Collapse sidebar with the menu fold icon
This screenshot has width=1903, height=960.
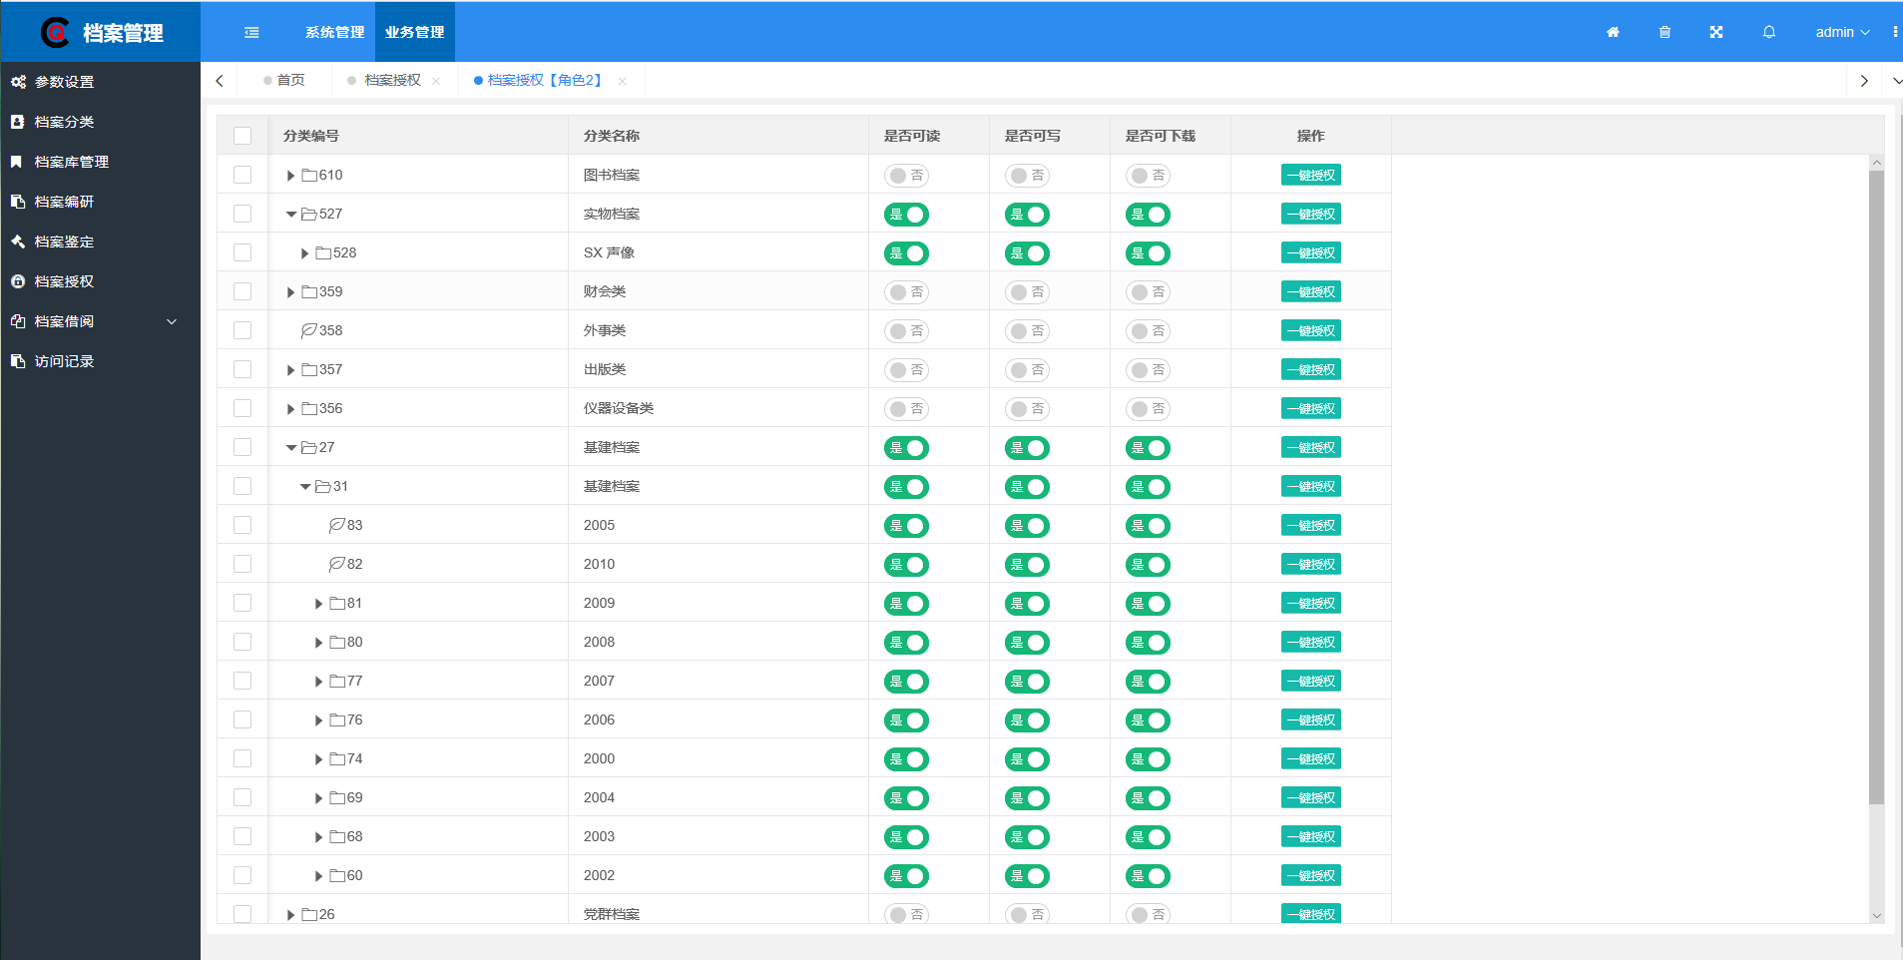click(x=251, y=32)
